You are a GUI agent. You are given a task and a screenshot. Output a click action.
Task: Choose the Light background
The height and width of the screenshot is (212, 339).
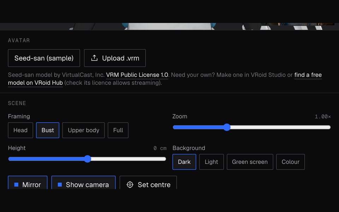(212, 162)
